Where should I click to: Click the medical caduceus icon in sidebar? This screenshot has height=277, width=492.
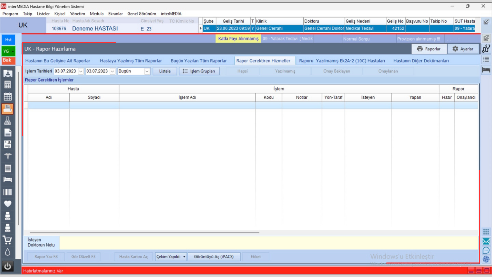click(x=8, y=156)
